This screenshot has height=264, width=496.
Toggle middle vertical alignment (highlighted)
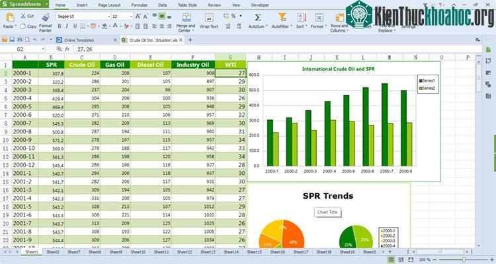pos(161,16)
